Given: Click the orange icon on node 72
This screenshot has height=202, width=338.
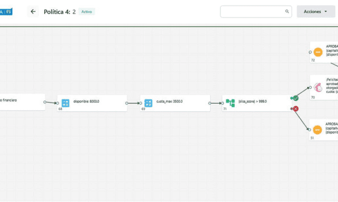Looking at the screenshot, I should pos(318,52).
